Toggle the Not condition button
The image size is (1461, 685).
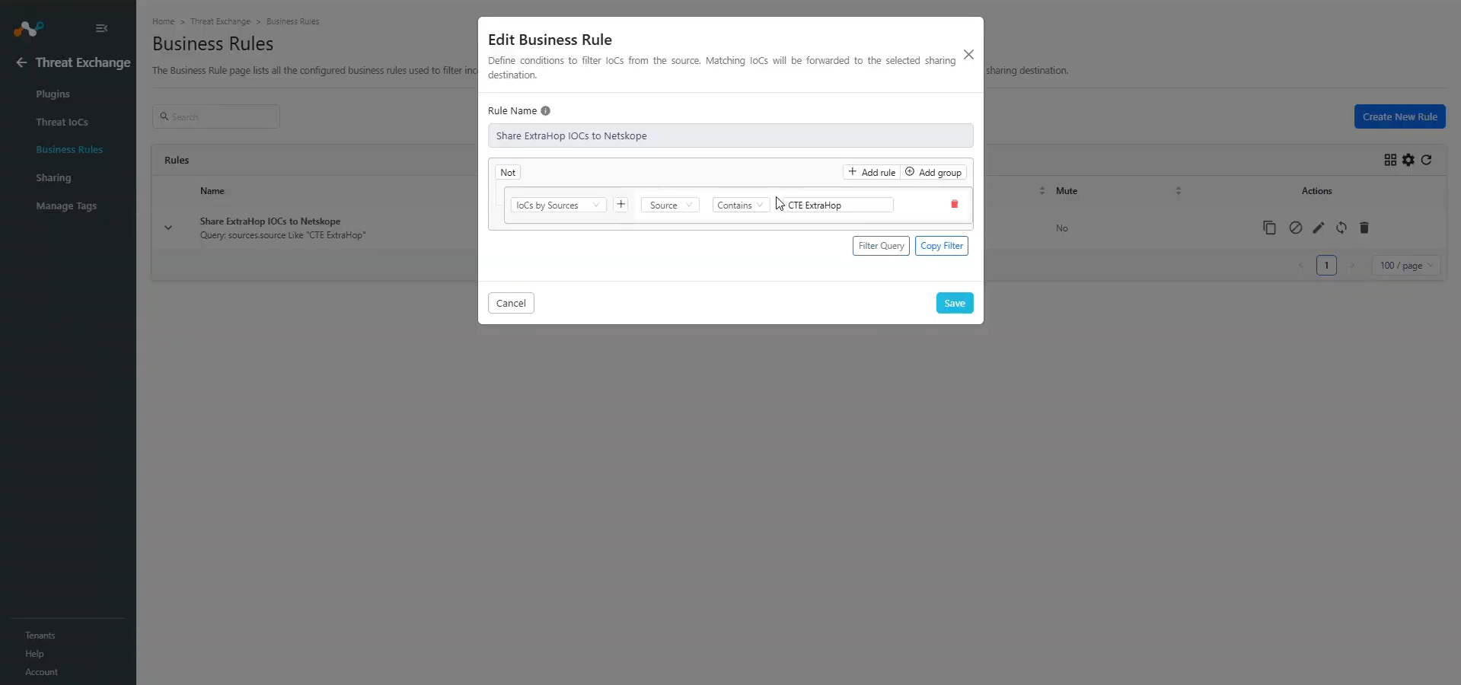(x=508, y=173)
